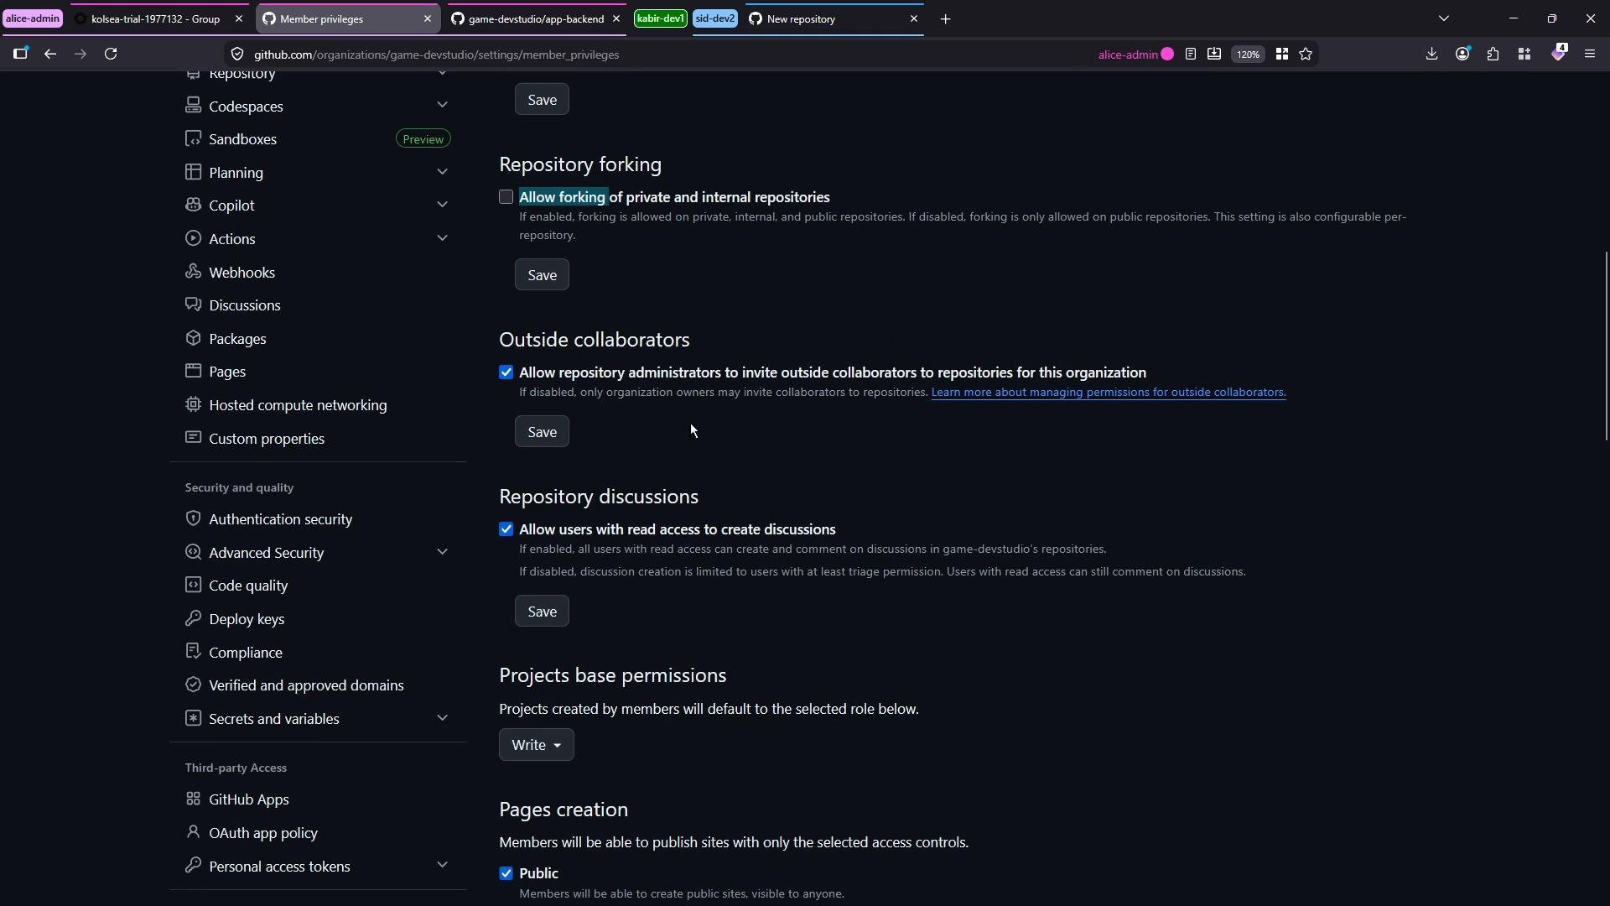Save the Repository forking setting
Viewport: 1610px width, 906px height.
(542, 275)
